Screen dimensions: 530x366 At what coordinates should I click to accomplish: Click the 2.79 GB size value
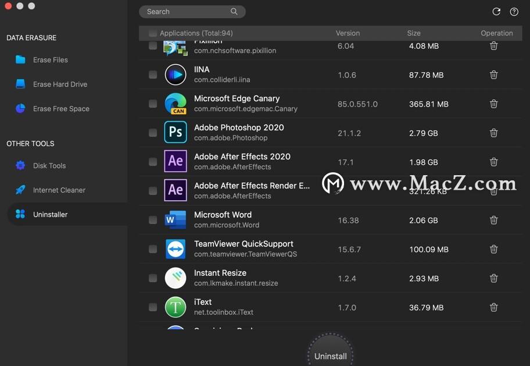[423, 133]
